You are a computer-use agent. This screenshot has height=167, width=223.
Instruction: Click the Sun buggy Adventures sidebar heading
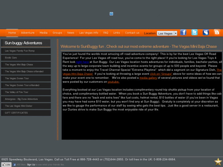(x=26, y=43)
